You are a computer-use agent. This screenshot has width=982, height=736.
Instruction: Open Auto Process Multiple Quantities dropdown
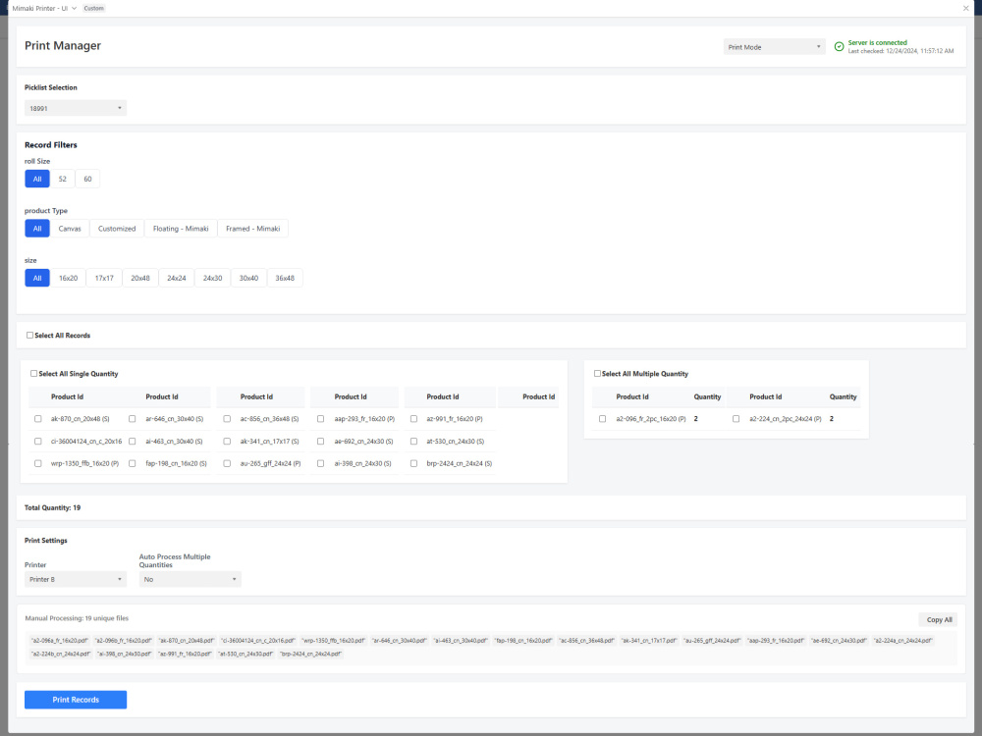click(x=190, y=580)
